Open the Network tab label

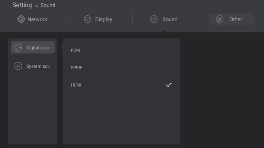click(x=37, y=19)
